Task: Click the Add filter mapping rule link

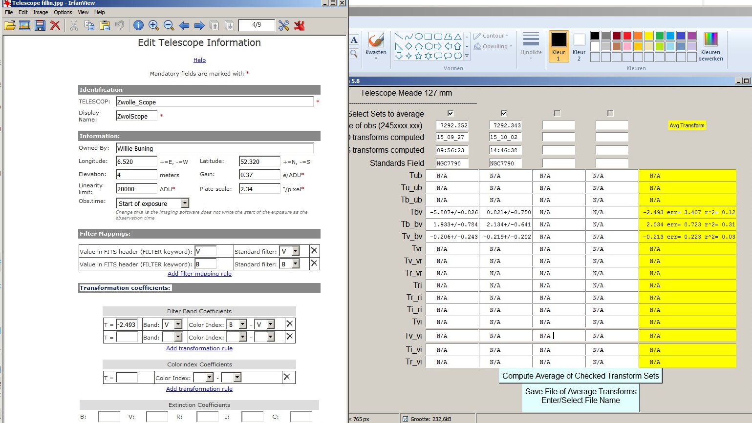Action: (x=199, y=274)
